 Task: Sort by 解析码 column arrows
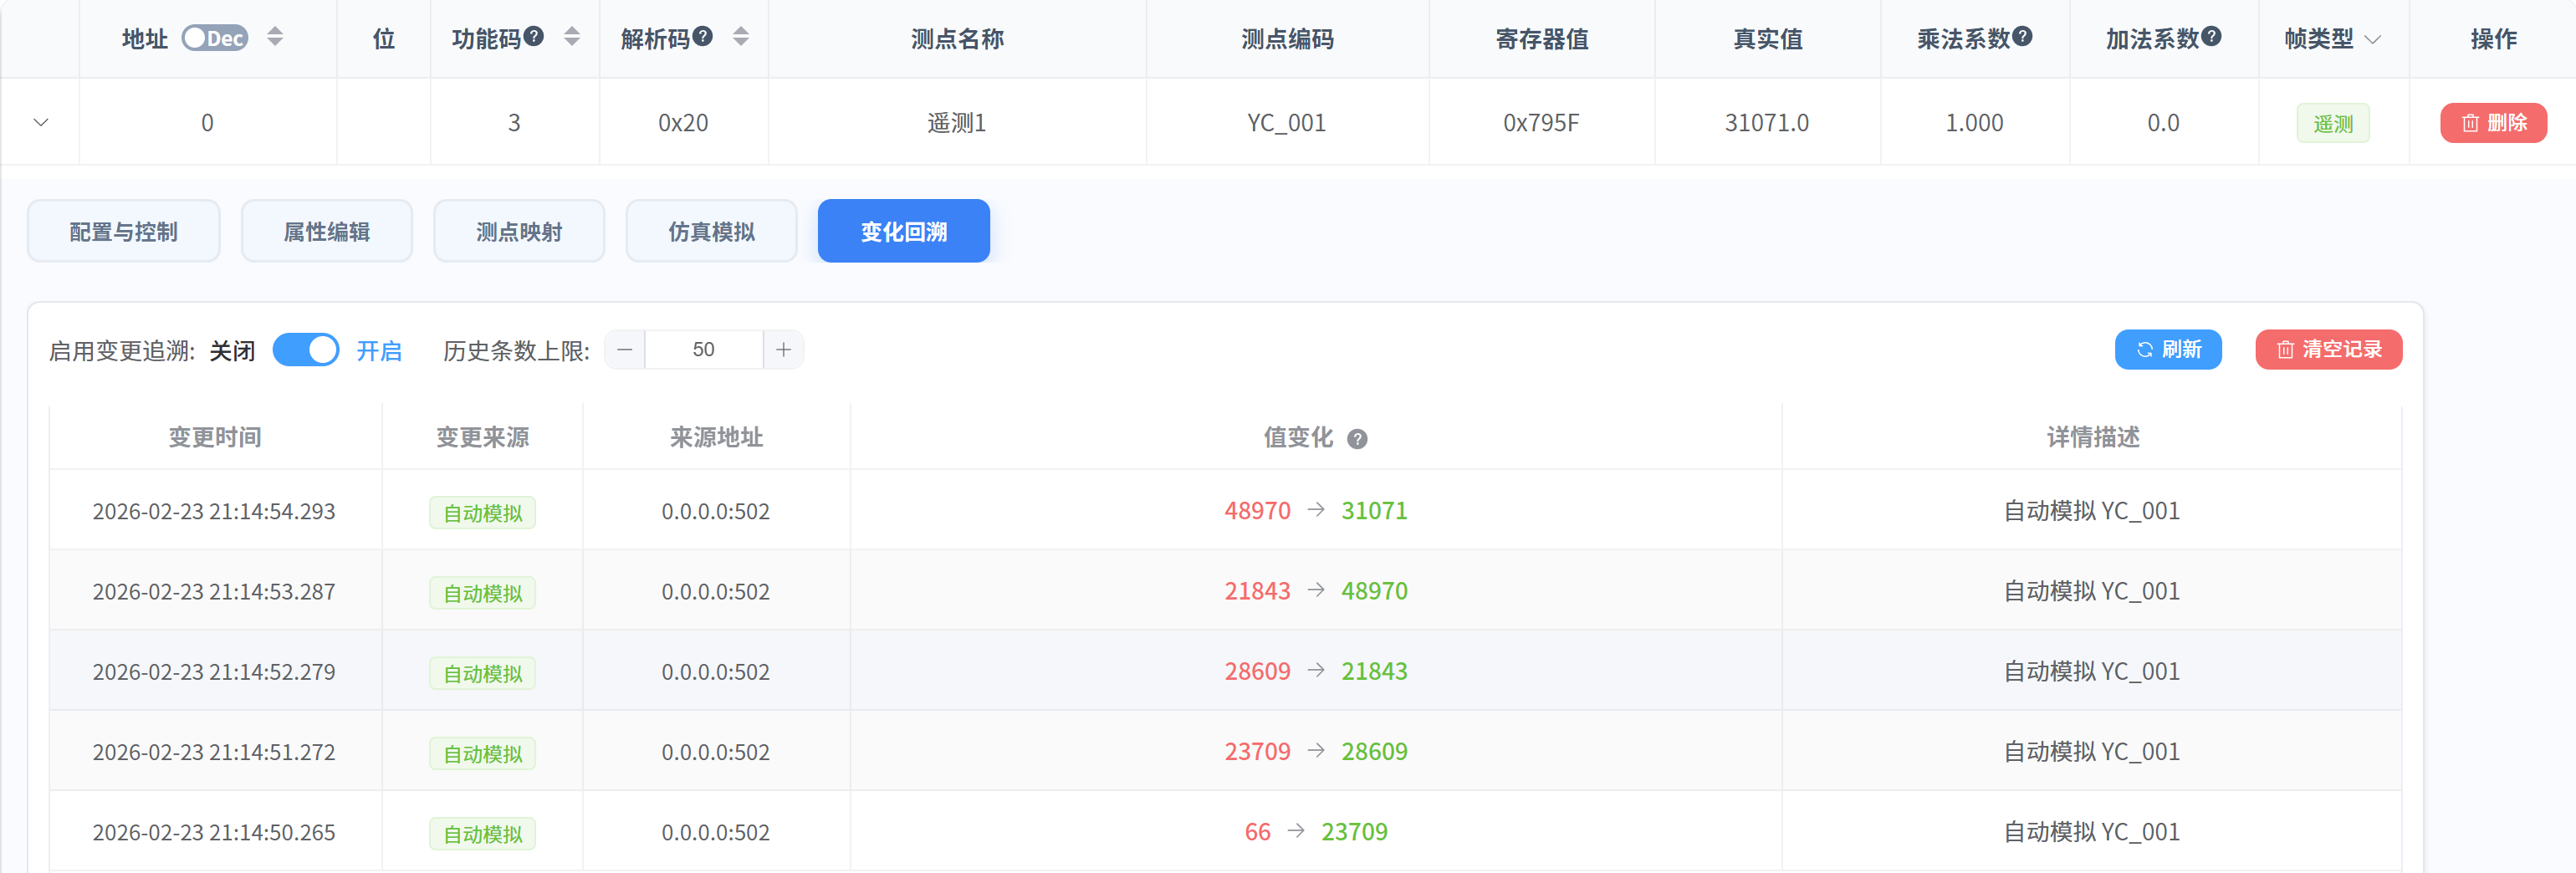tap(741, 37)
